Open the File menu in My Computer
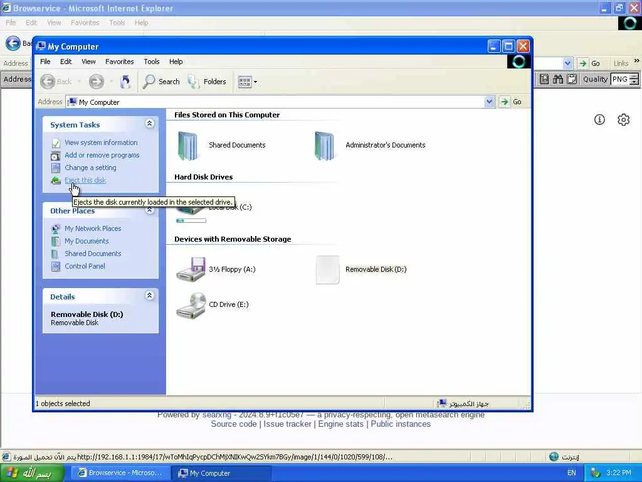 tap(45, 62)
